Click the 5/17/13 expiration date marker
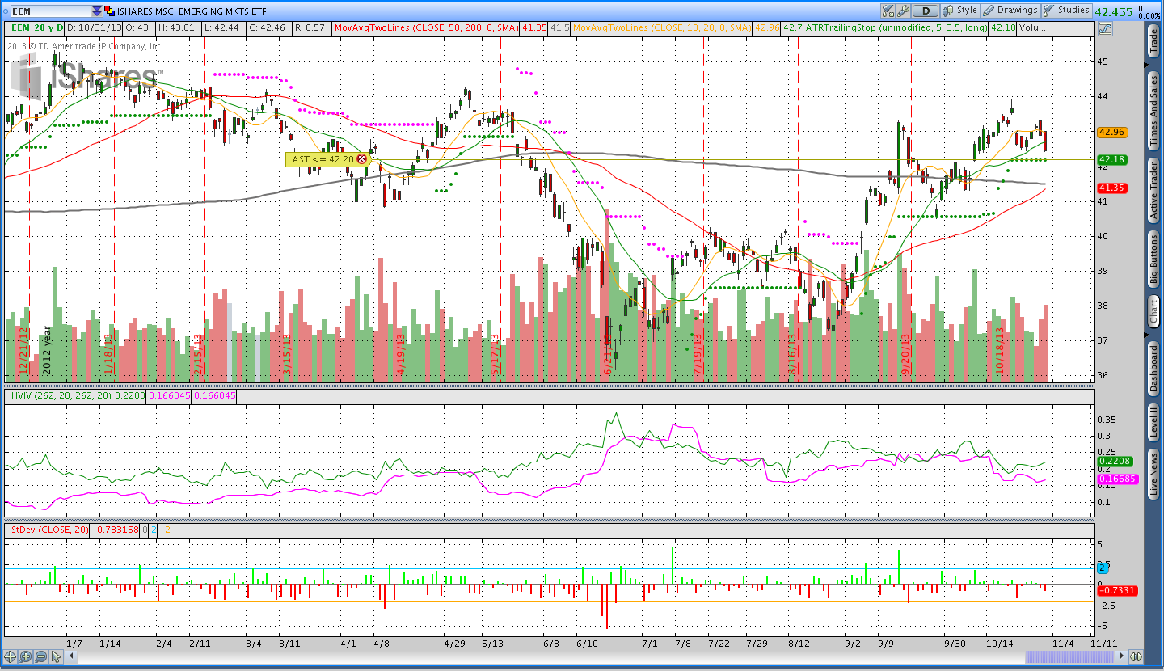The height and width of the screenshot is (671, 1164). tap(495, 353)
